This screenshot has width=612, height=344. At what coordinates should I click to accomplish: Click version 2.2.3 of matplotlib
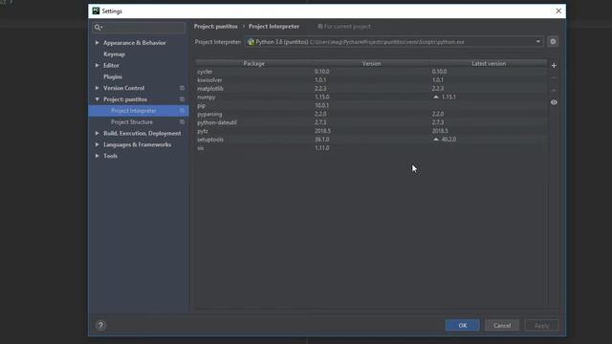(320, 89)
